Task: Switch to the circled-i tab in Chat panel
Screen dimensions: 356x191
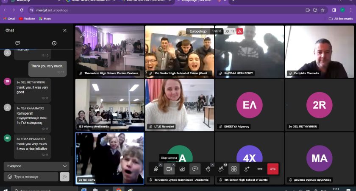Action: pyautogui.click(x=54, y=43)
